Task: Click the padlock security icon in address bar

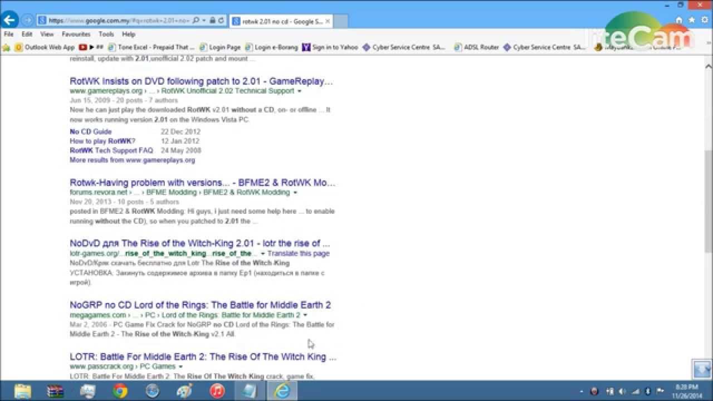Action: [212, 21]
